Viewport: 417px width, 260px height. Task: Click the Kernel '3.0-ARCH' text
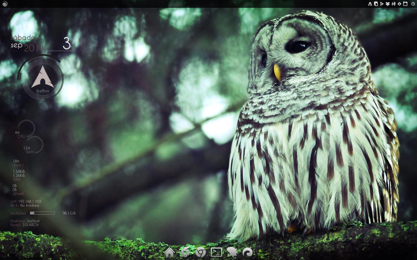pyautogui.click(x=30, y=225)
